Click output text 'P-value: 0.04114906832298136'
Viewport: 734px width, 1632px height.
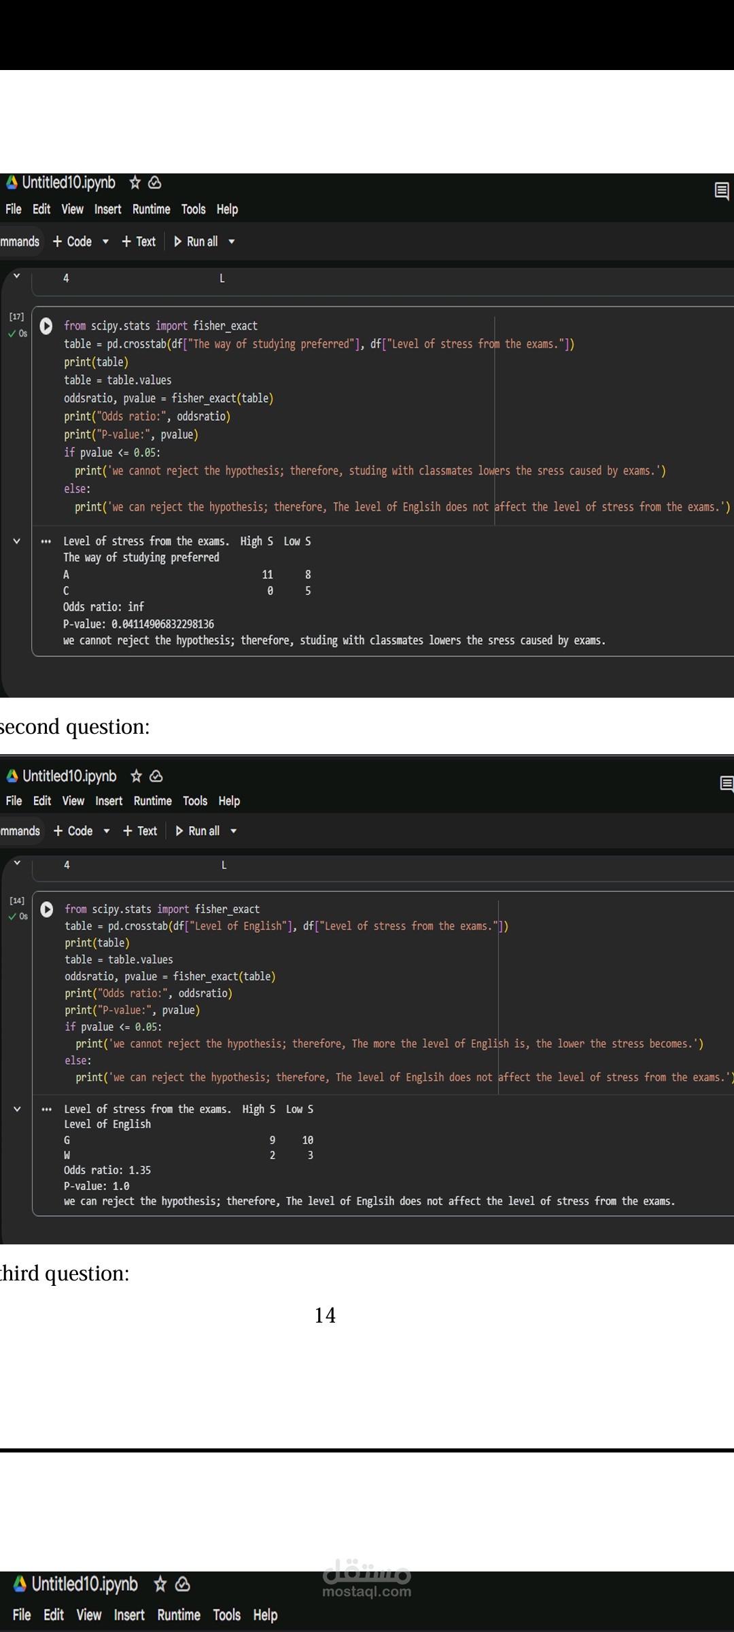139,624
